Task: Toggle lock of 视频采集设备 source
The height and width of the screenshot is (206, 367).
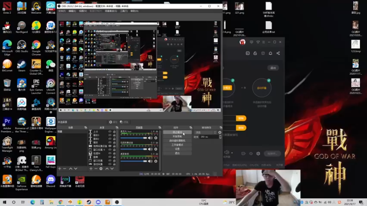Action: pyautogui.click(x=114, y=146)
